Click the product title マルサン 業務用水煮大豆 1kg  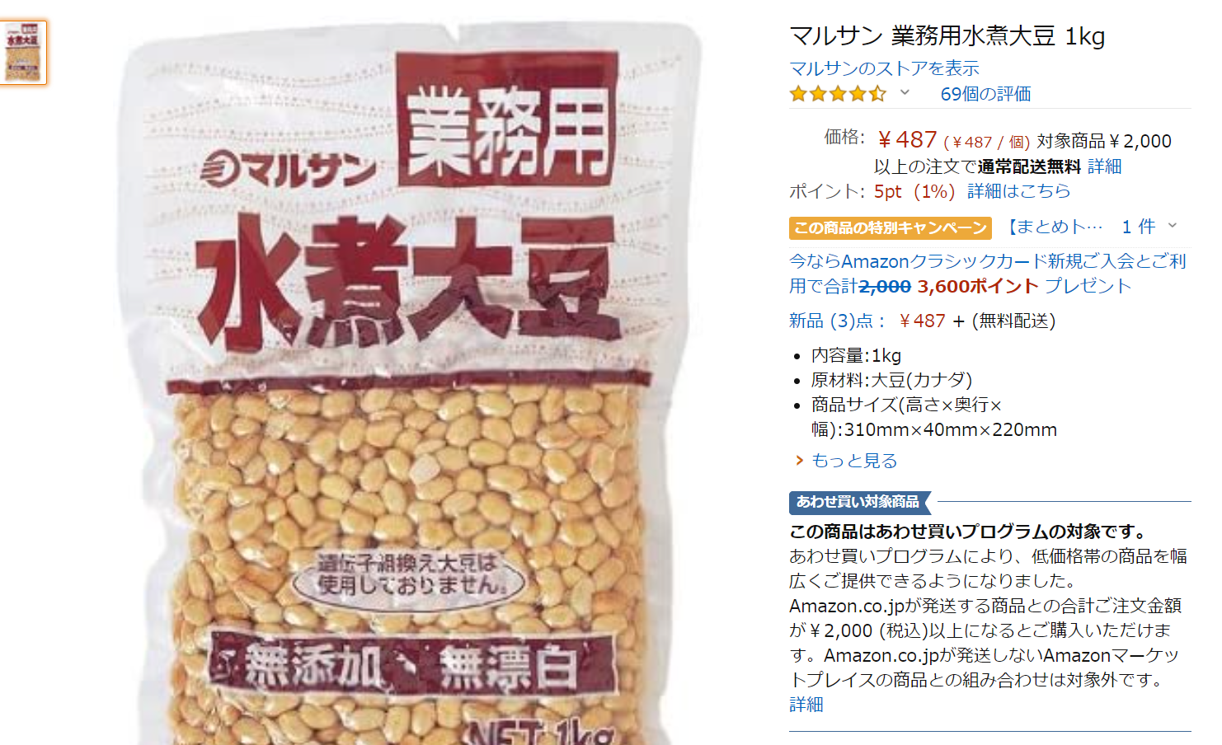947,36
